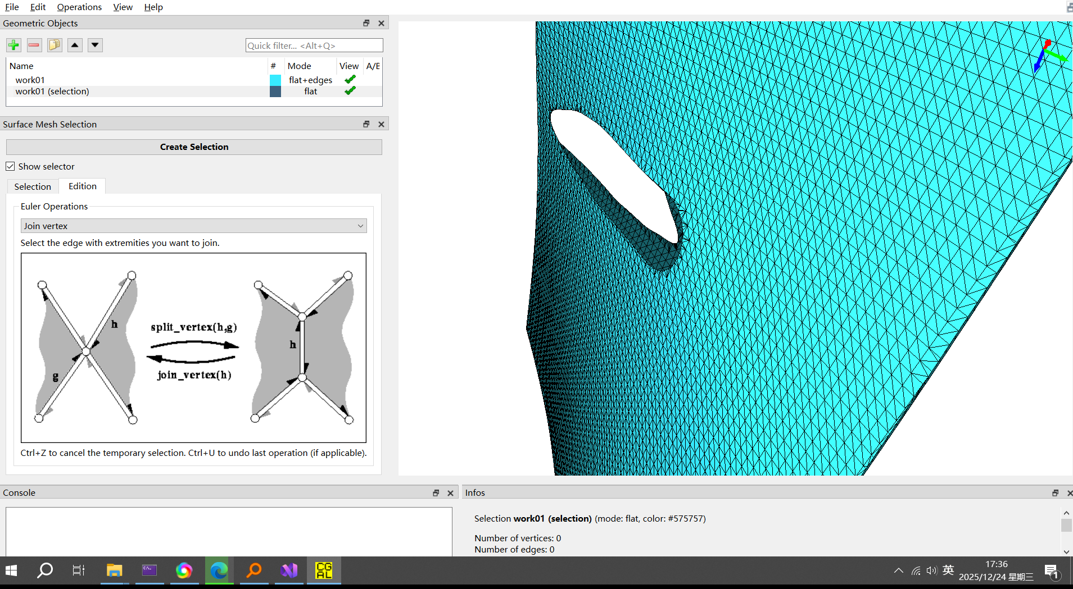This screenshot has width=1073, height=589.
Task: Open the taskbar clock and date
Action: click(x=996, y=570)
